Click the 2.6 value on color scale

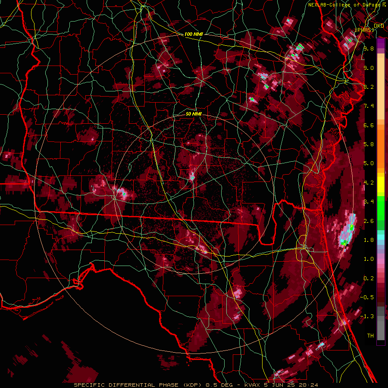[369, 221]
